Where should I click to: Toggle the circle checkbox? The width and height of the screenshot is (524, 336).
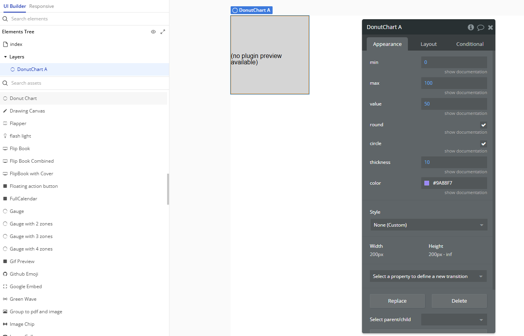coord(484,144)
